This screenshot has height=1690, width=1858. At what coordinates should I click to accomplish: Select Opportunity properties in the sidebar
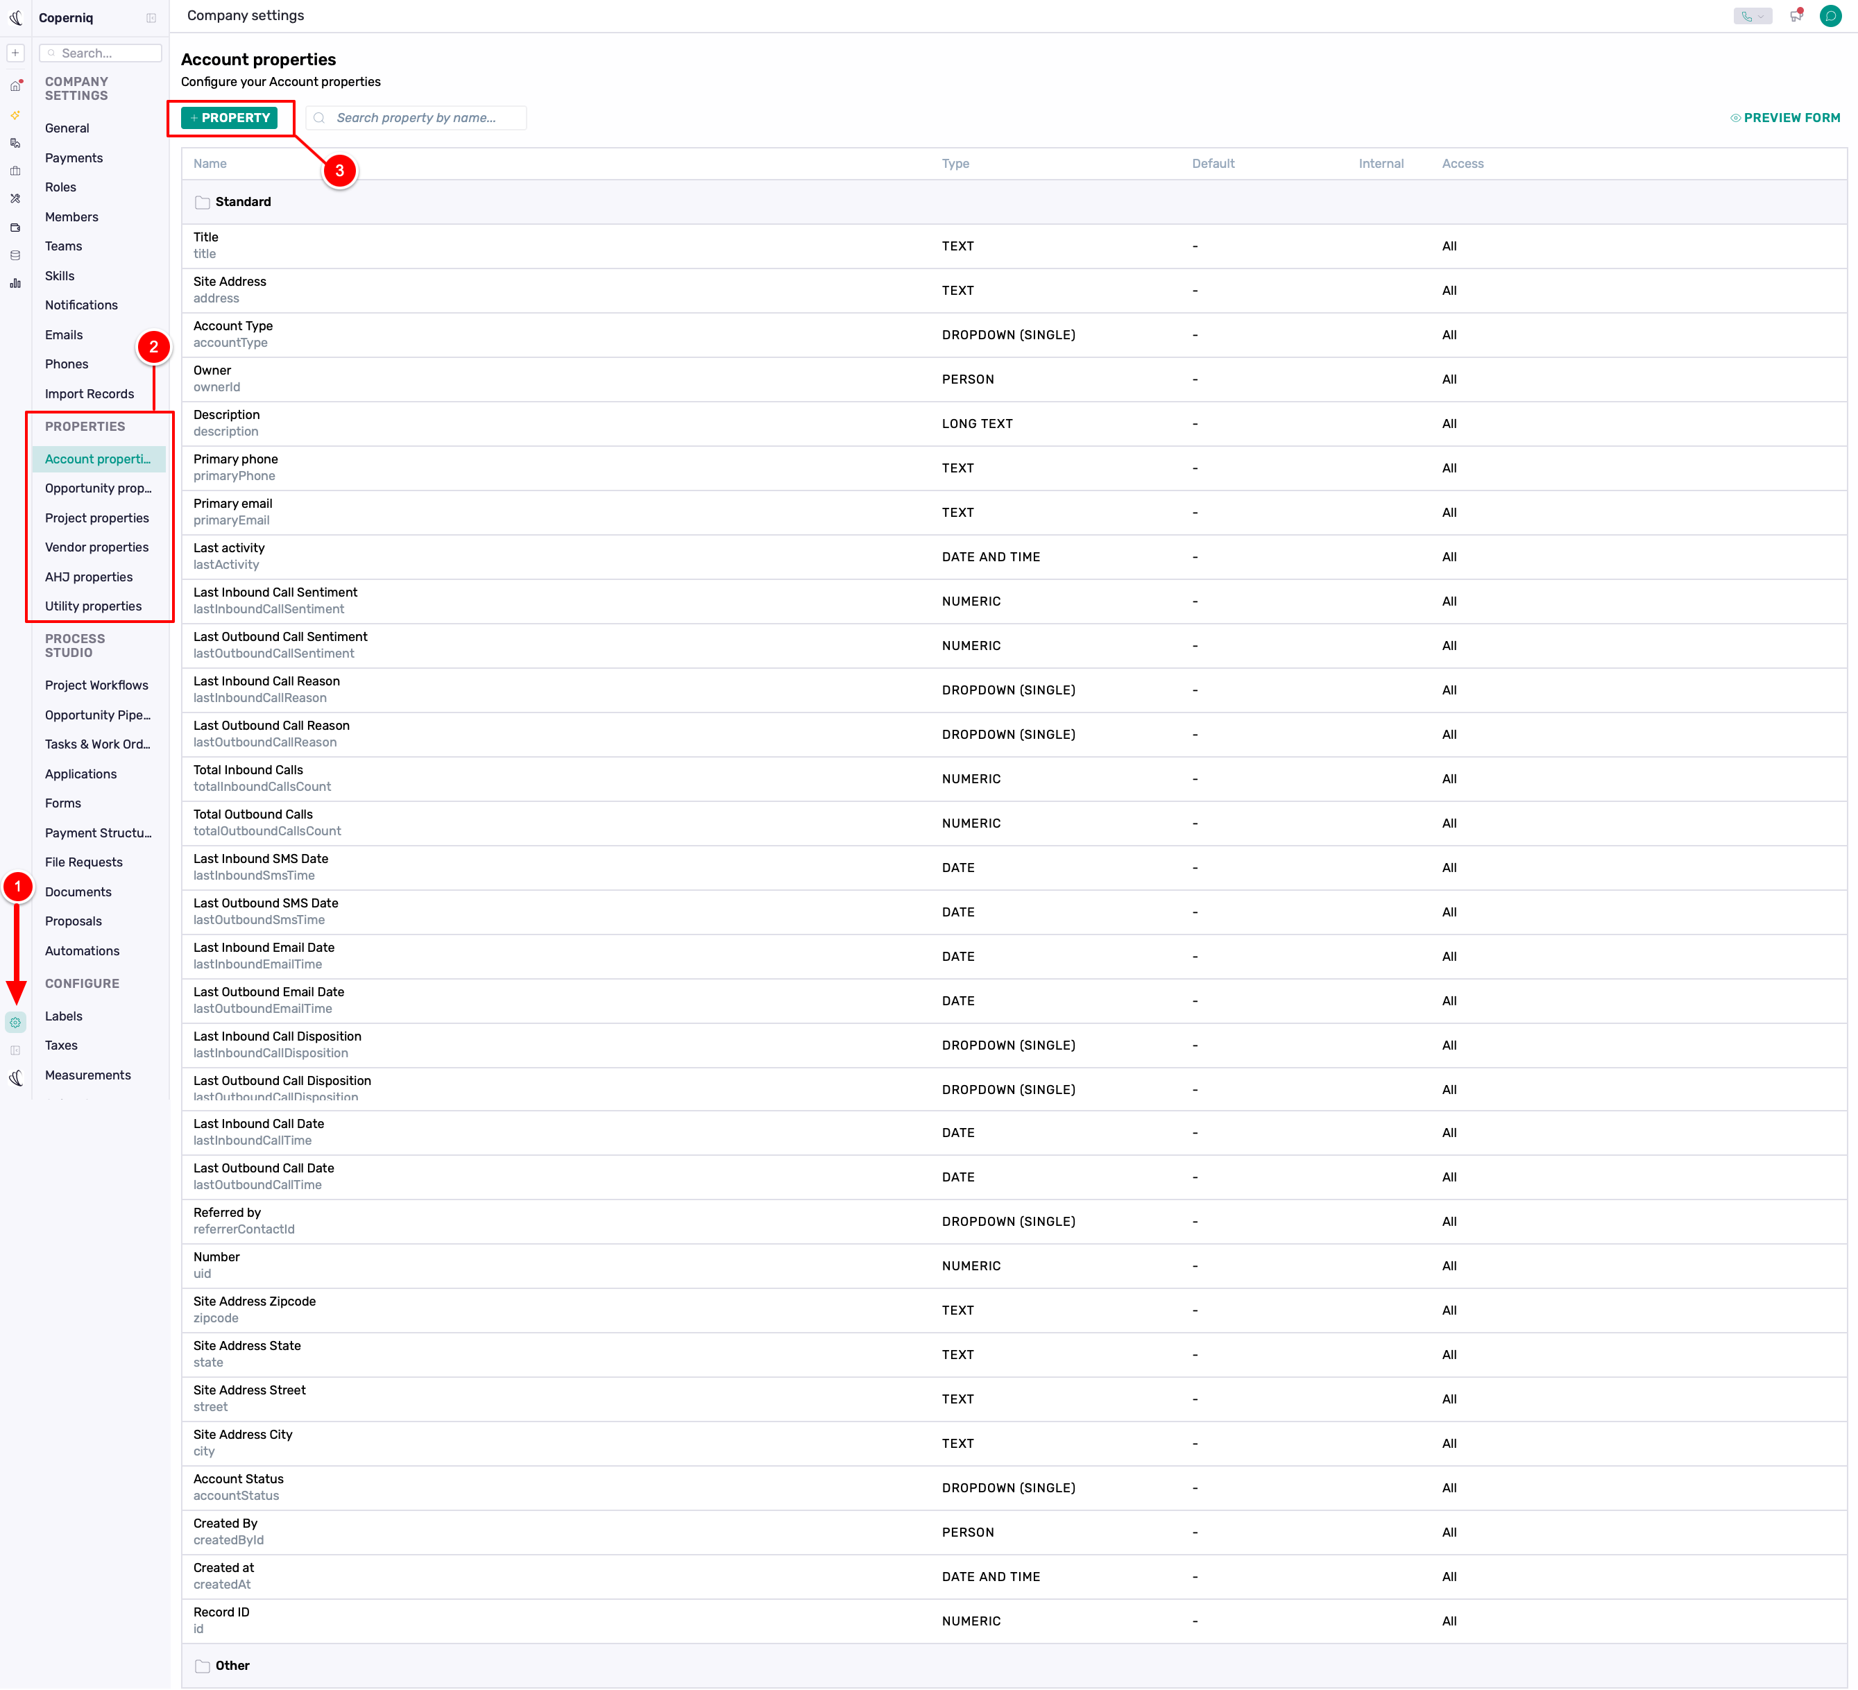click(x=99, y=488)
